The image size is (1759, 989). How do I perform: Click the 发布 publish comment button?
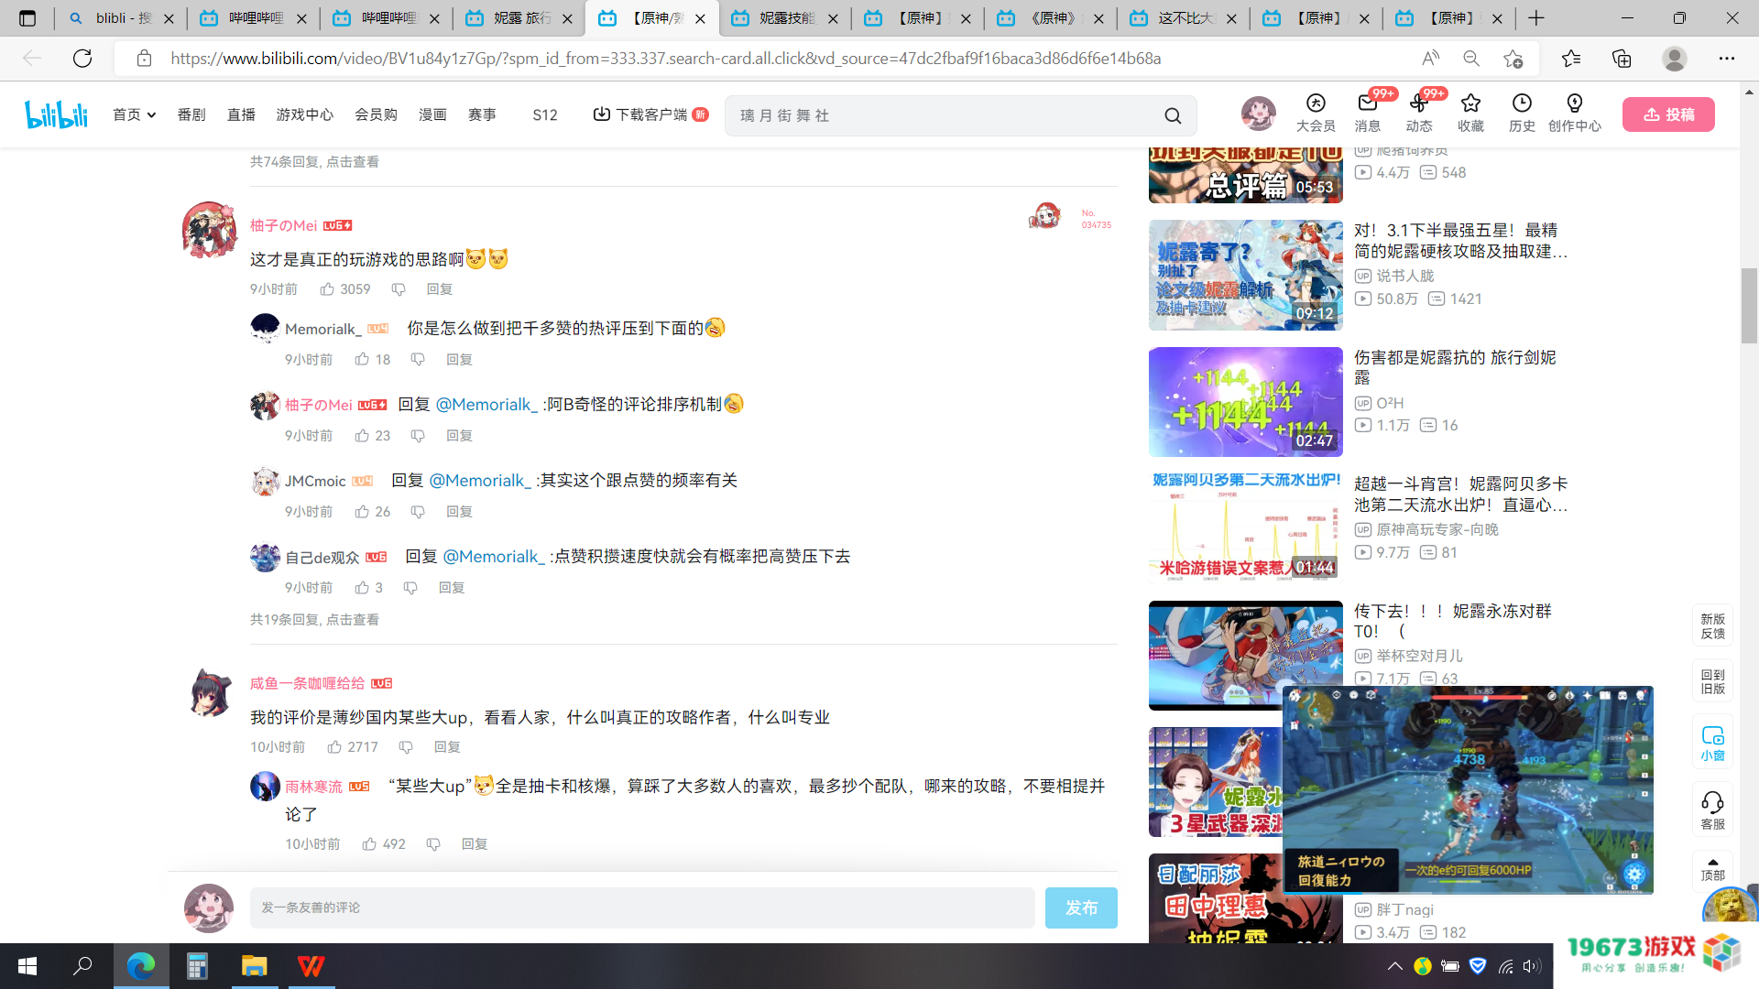pyautogui.click(x=1081, y=907)
